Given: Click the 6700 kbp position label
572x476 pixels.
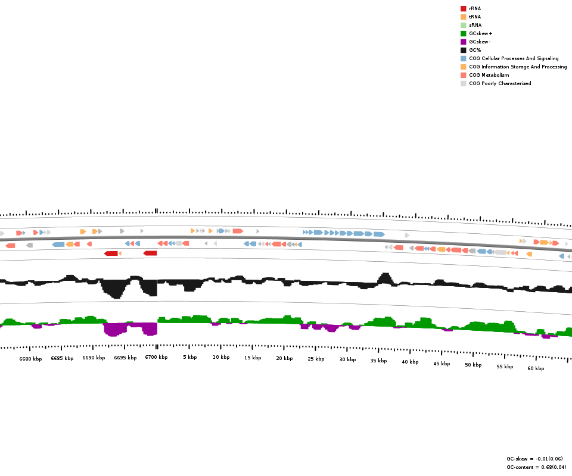Looking at the screenshot, I should click(156, 358).
